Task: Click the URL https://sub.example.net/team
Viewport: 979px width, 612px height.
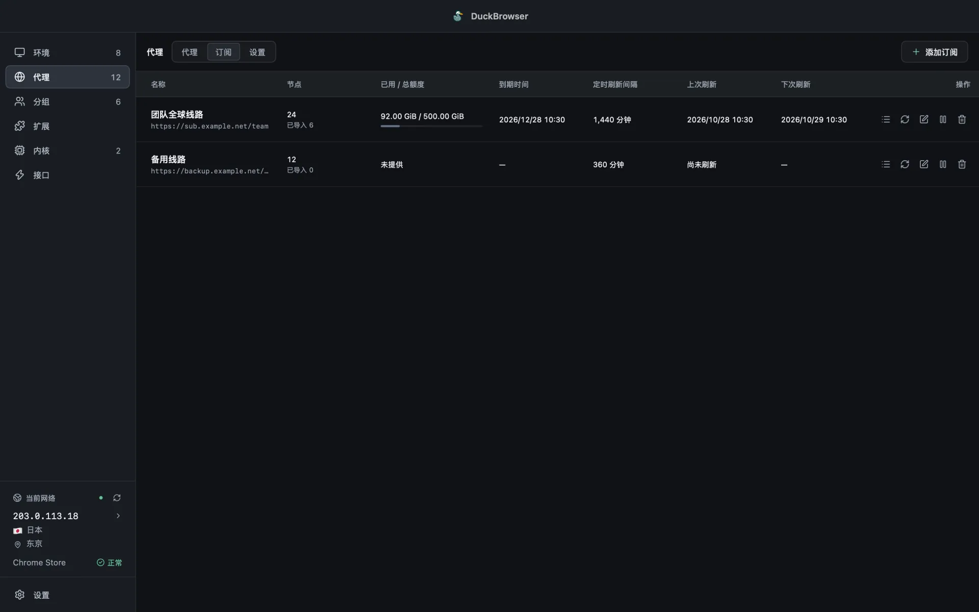Action: click(x=210, y=126)
